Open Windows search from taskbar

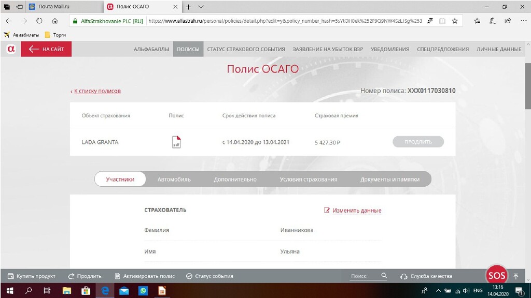[29, 291]
